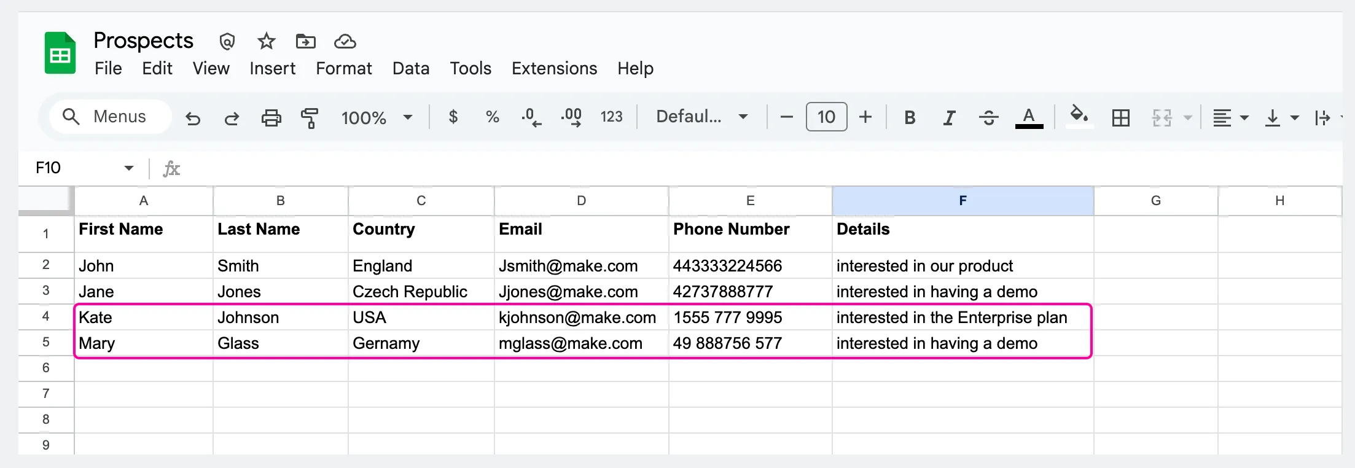
Task: Click the undo arrow icon
Action: coord(193,117)
